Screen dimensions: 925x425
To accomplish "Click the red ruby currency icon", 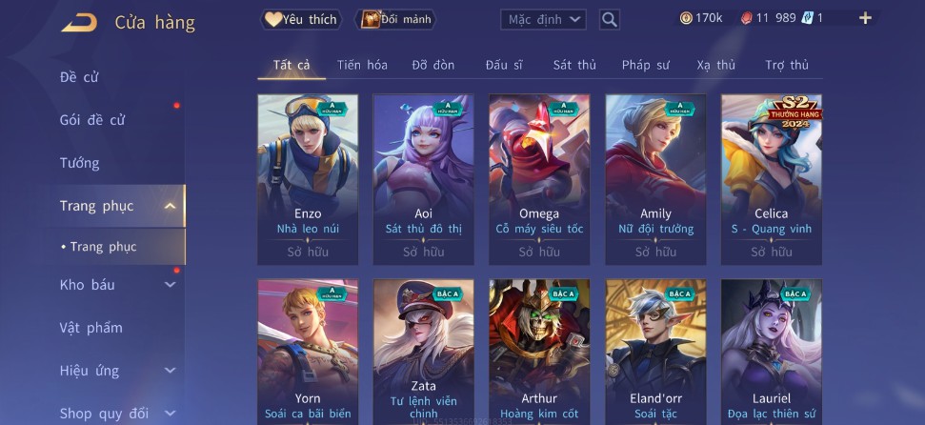I will point(746,18).
